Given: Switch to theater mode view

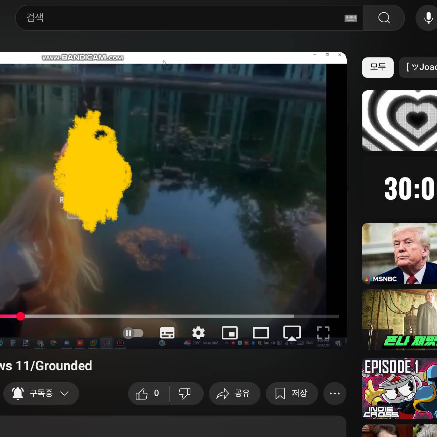Looking at the screenshot, I should tap(261, 333).
